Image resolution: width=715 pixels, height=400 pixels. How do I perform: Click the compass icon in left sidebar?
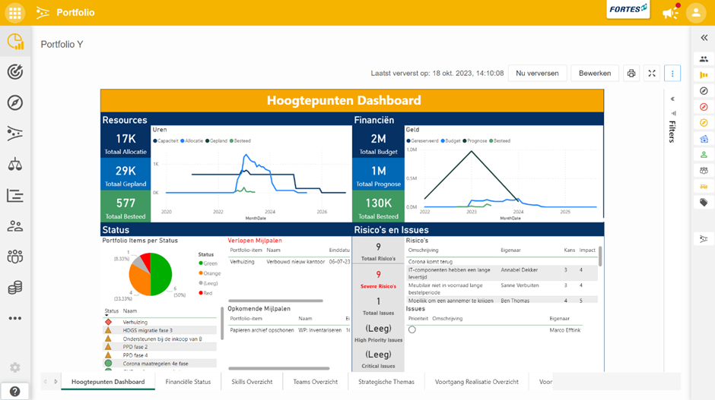pyautogui.click(x=14, y=102)
